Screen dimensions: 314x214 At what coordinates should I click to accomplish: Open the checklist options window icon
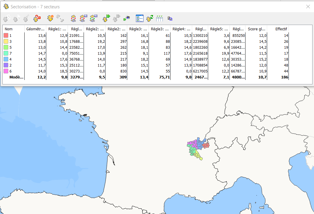pyautogui.click(x=139, y=18)
